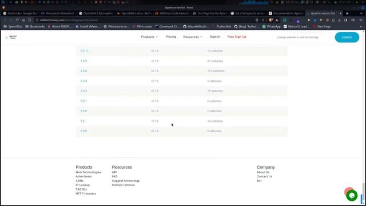Click the Sign In link
366x206 pixels.
(215, 37)
